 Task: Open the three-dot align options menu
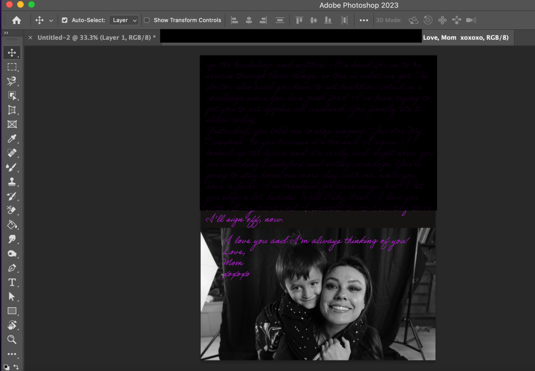tap(364, 20)
